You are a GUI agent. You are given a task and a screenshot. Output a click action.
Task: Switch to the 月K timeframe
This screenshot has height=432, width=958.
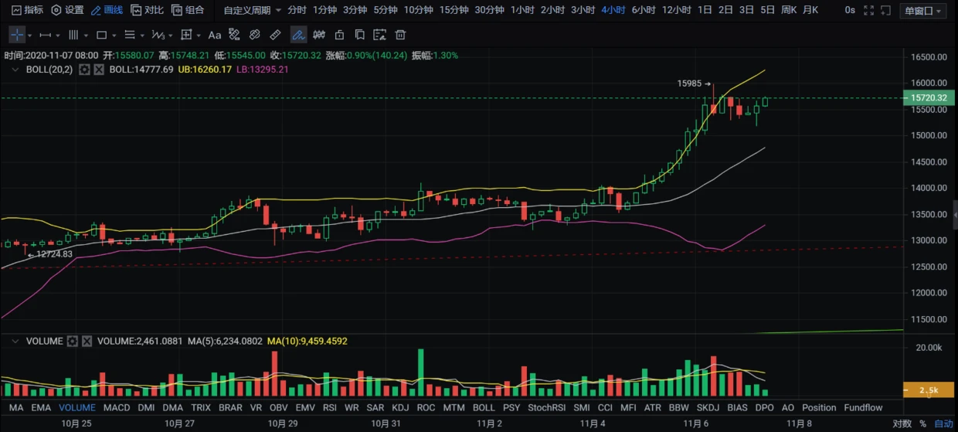click(810, 10)
